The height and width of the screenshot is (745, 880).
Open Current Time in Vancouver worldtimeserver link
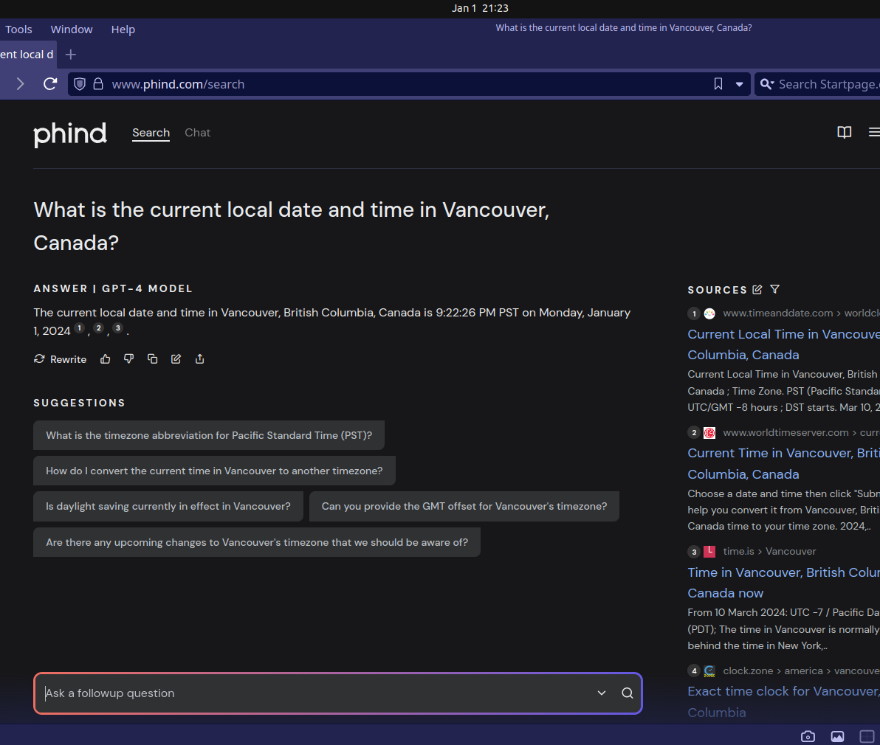(783, 463)
